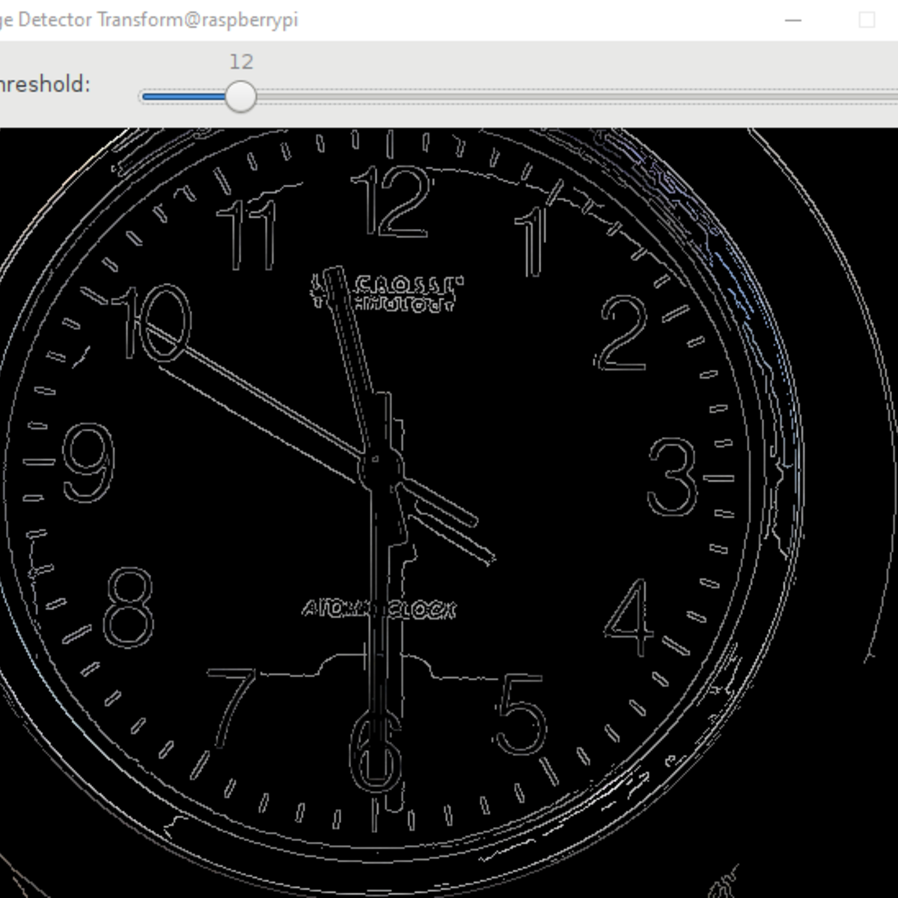Click the Edge Detector Transform window title
Image resolution: width=898 pixels, height=898 pixels.
[x=149, y=19]
